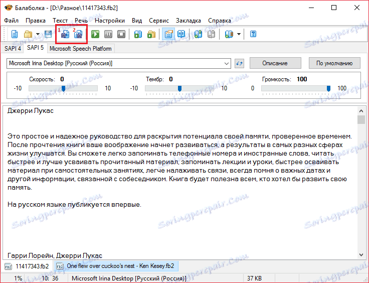Click the Громкость slider handle
The image size is (369, 283).
click(328, 88)
